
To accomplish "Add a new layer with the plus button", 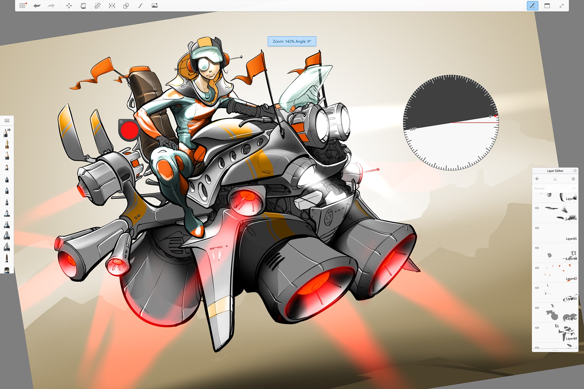I will (538, 179).
